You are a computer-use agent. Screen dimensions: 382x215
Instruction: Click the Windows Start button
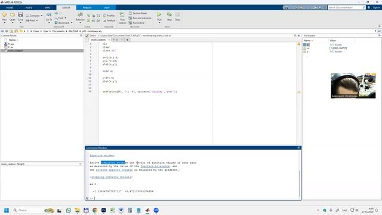coord(7,210)
